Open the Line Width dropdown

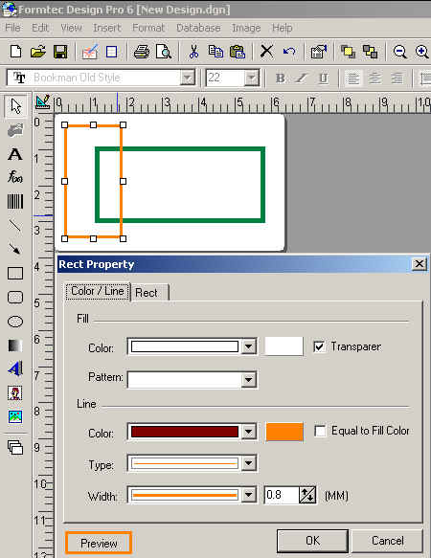pyautogui.click(x=249, y=495)
